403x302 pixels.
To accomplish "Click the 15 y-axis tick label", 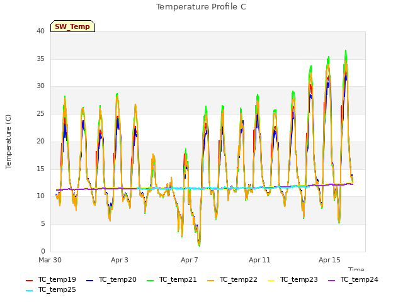I will 40,169.
